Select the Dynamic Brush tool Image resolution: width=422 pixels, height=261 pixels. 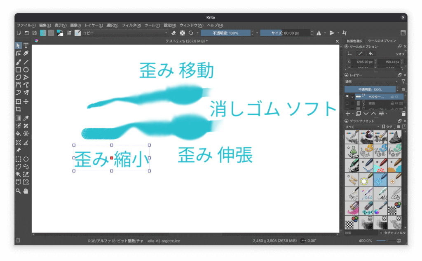point(18,93)
